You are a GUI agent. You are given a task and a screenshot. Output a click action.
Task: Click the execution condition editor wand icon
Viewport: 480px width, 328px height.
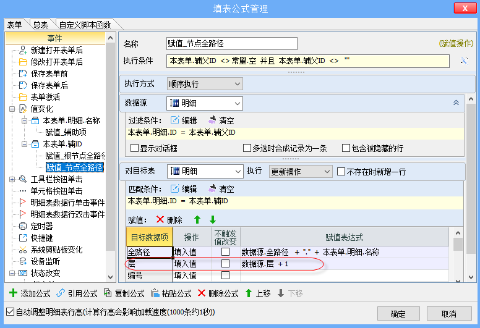[x=464, y=61]
